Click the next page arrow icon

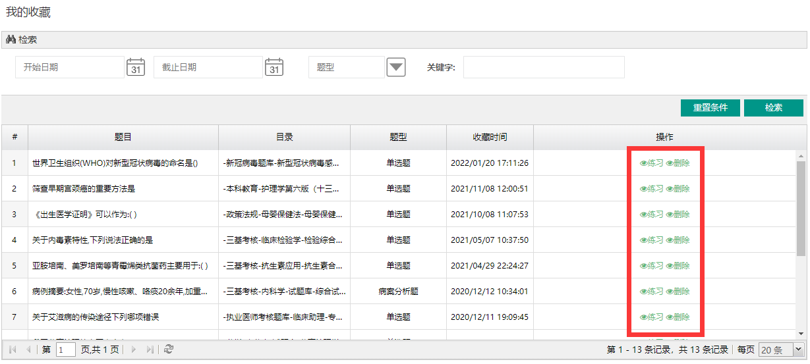pos(134,350)
